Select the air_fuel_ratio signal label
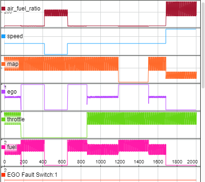Image resolution: width=205 pixels, height=182 pixels. [x=24, y=9]
